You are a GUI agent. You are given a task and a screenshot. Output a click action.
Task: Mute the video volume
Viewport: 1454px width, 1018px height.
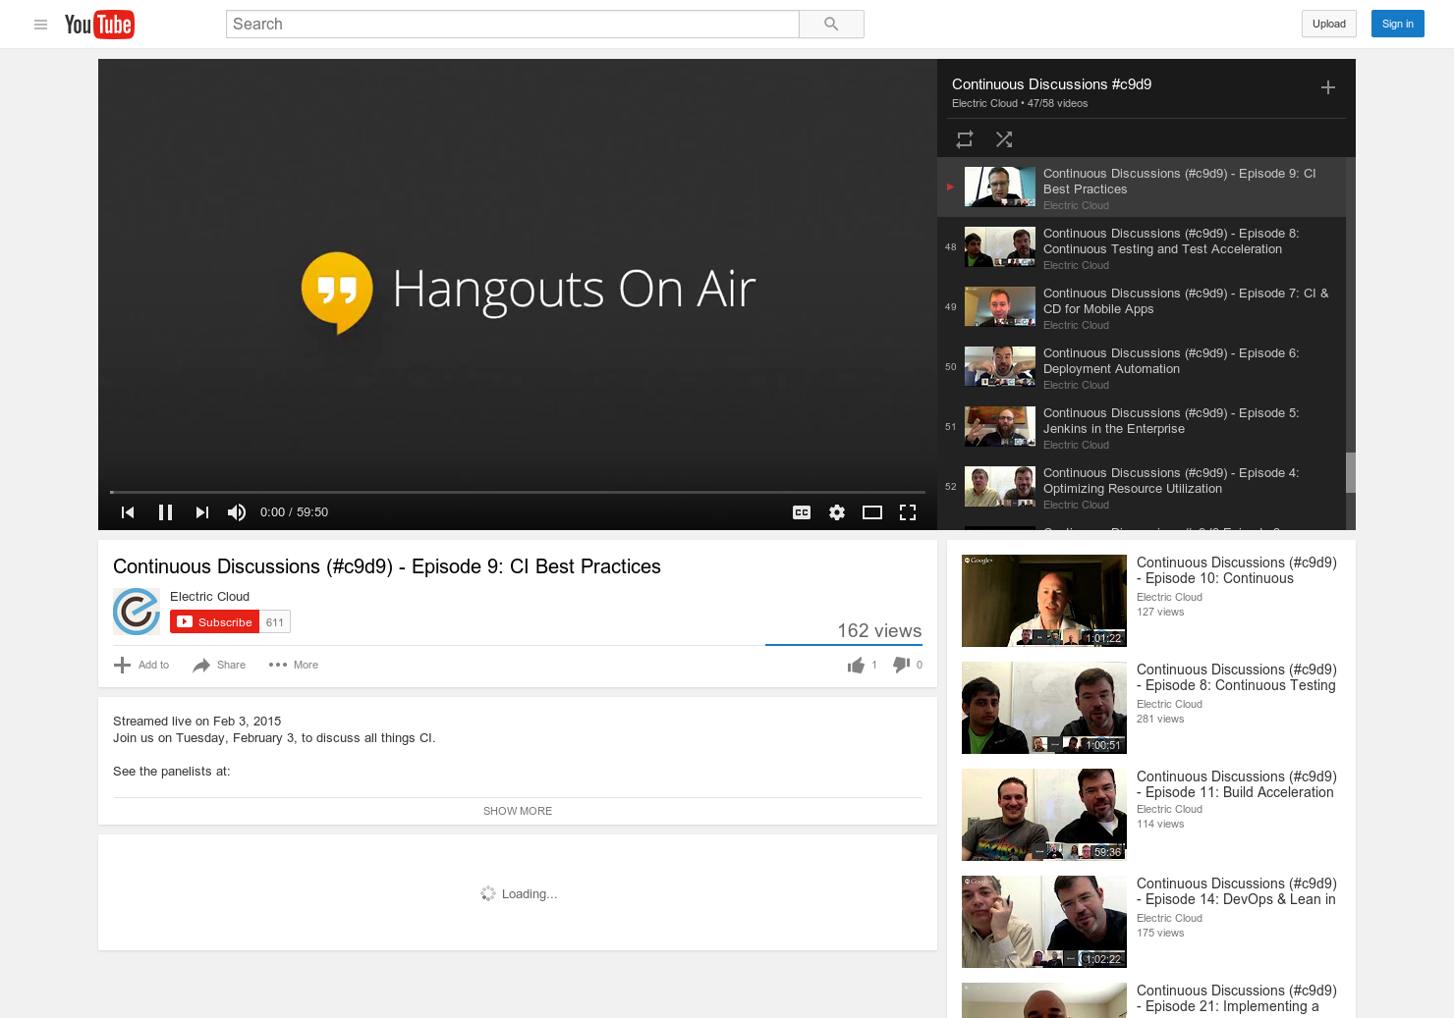(237, 512)
